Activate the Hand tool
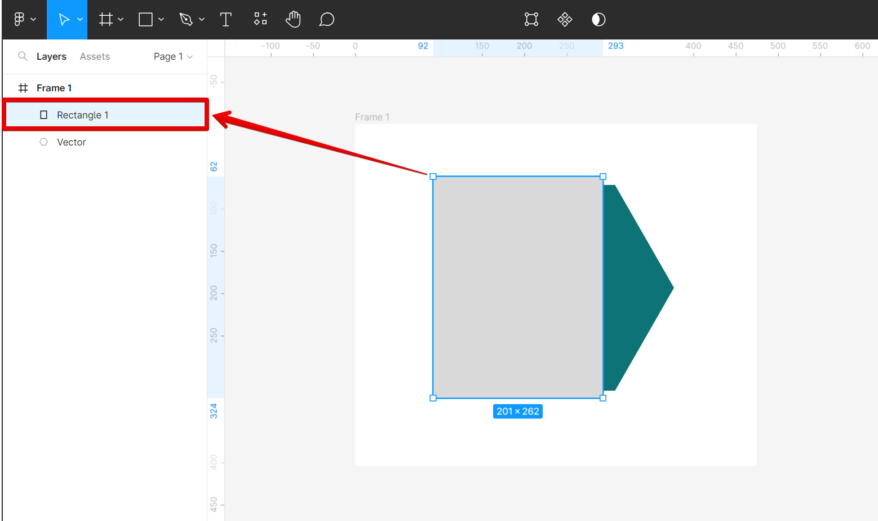The image size is (878, 521). pos(293,20)
